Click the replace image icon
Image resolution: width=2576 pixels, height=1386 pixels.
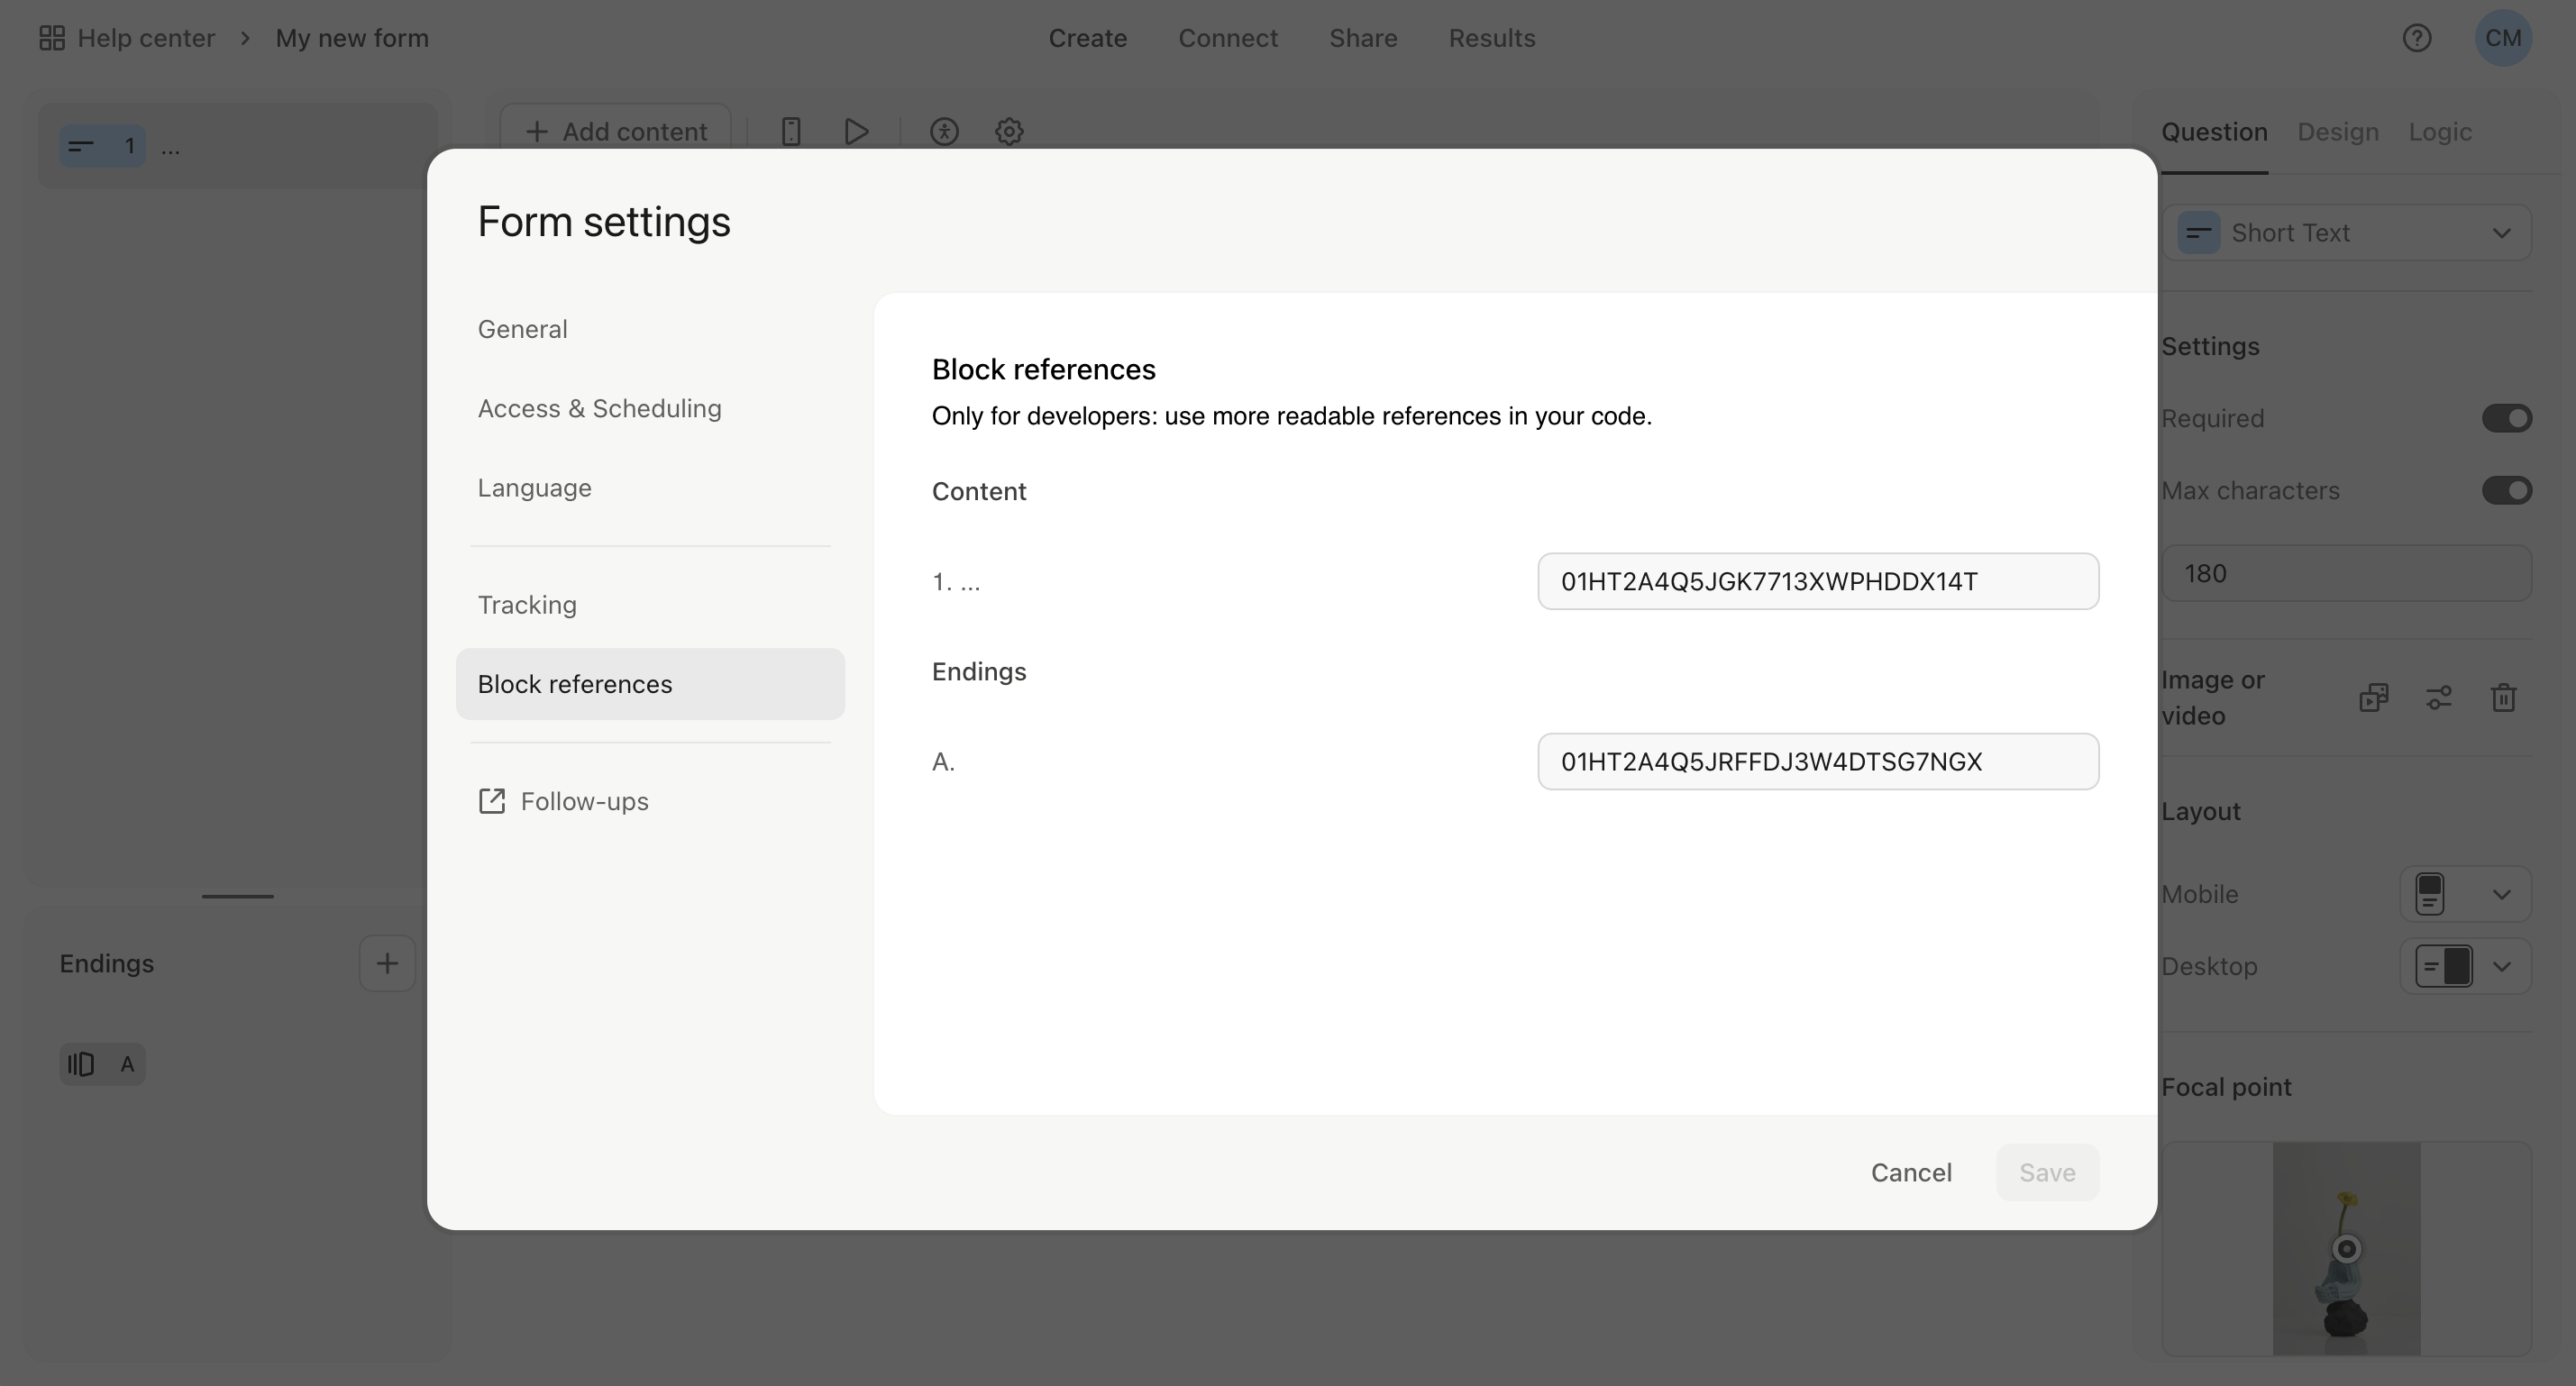[2373, 697]
